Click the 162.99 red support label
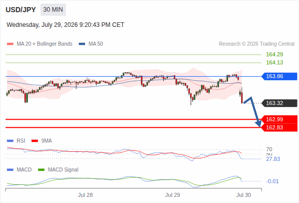The height and width of the screenshot is (203, 299). pos(279,119)
